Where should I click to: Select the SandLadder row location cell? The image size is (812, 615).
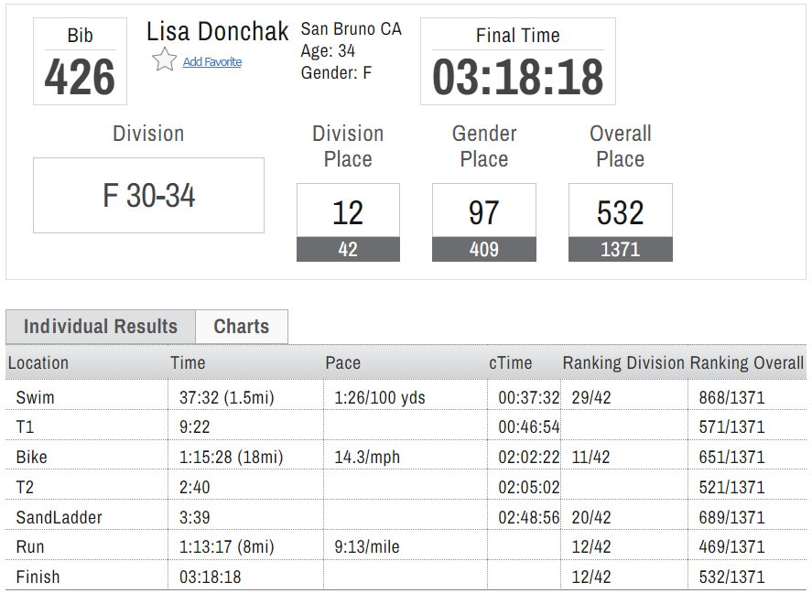(x=59, y=518)
